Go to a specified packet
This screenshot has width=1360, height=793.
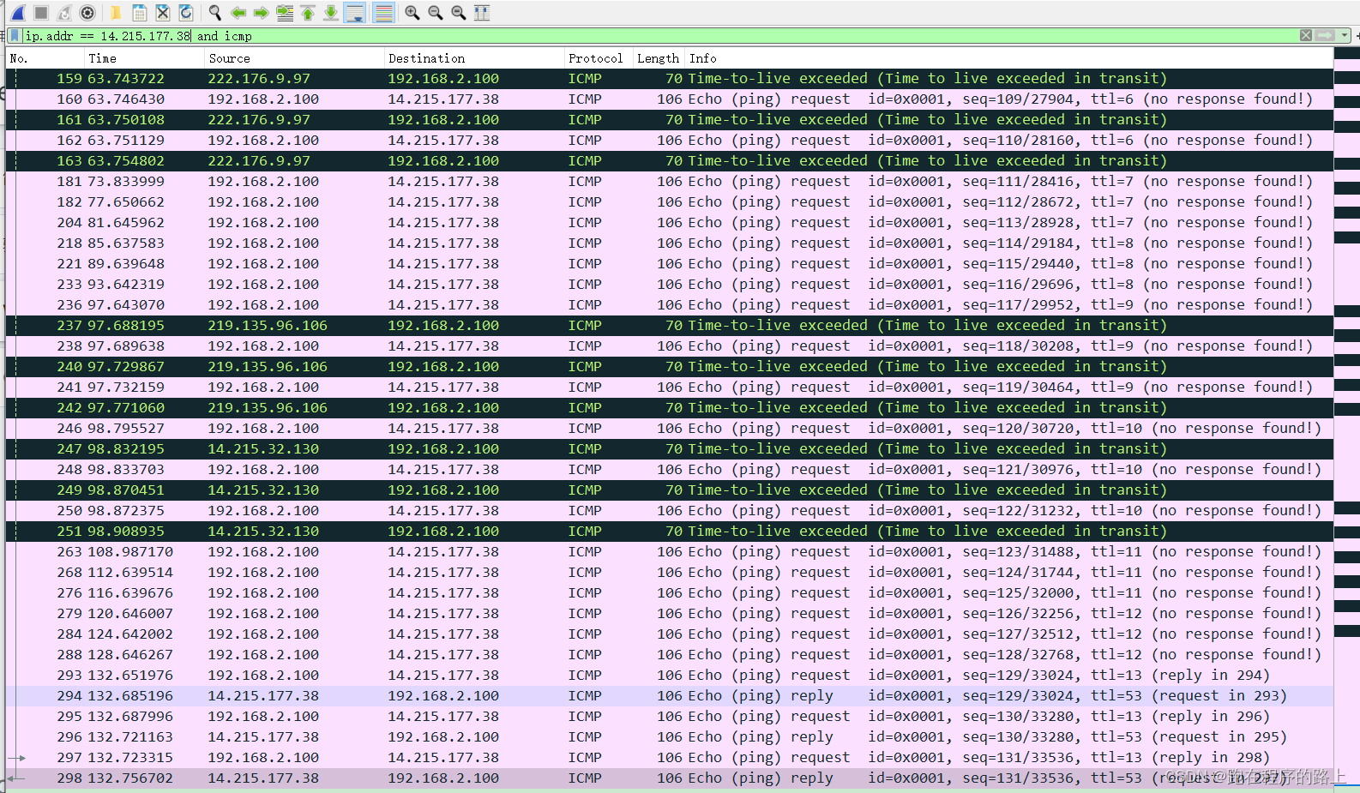[285, 13]
